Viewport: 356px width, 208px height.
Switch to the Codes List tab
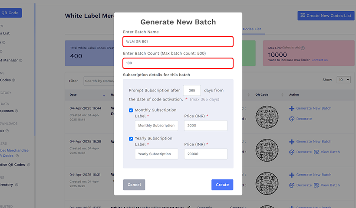click(x=252, y=29)
